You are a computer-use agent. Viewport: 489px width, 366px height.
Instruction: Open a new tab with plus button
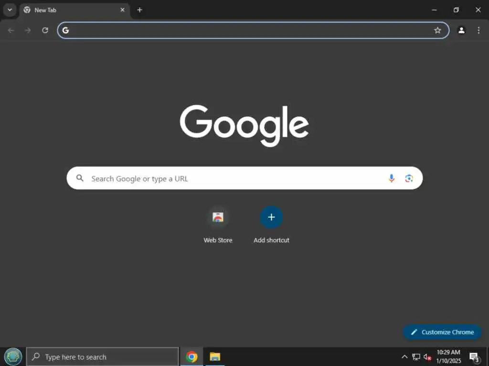(x=140, y=10)
